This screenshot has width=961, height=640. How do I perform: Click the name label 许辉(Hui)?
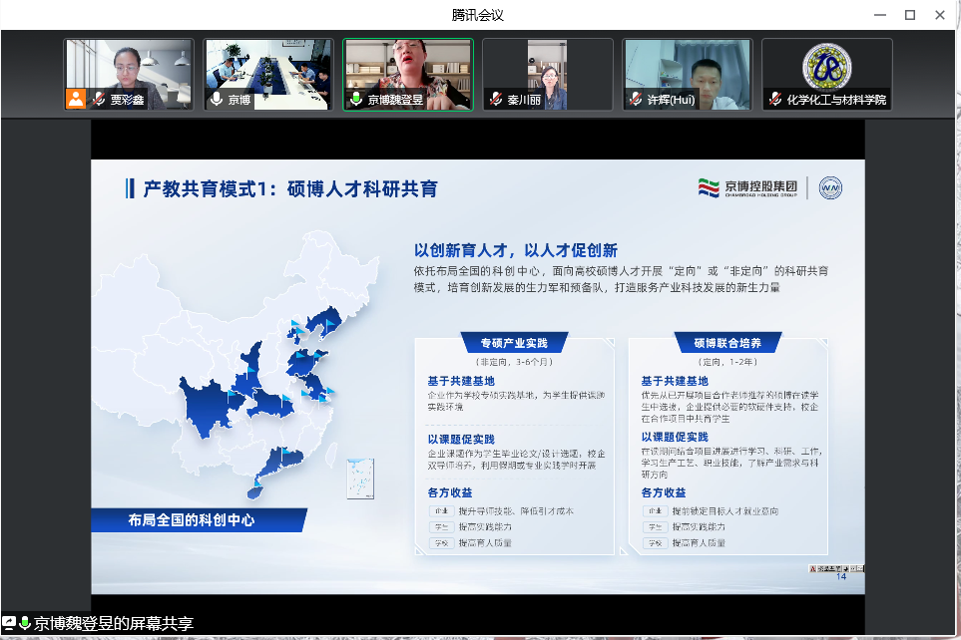coord(672,100)
